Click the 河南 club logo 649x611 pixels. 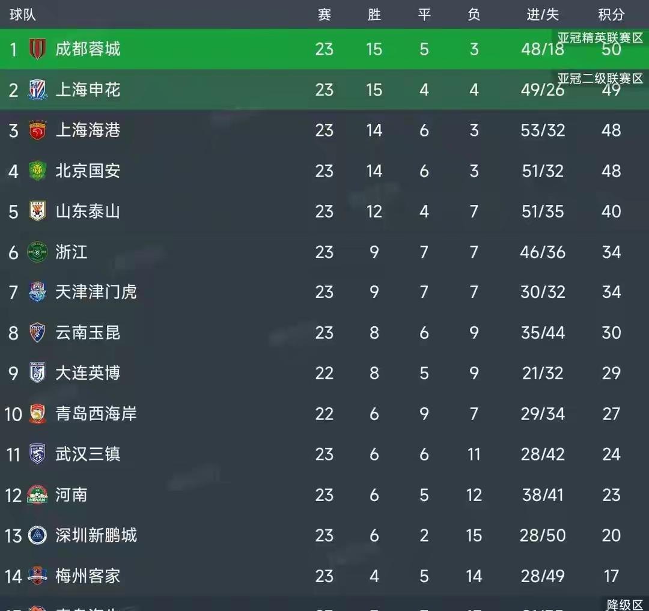coord(37,495)
